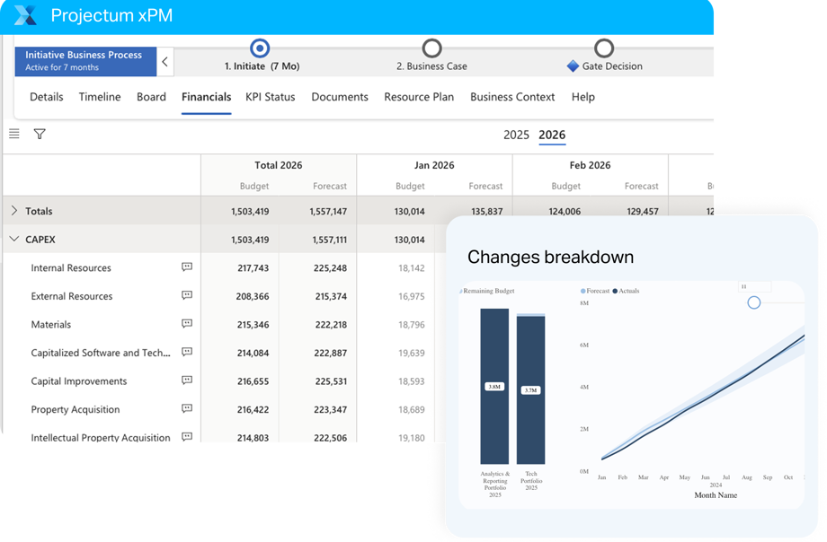Select the Business Case stage circle
The image size is (827, 542).
click(431, 48)
